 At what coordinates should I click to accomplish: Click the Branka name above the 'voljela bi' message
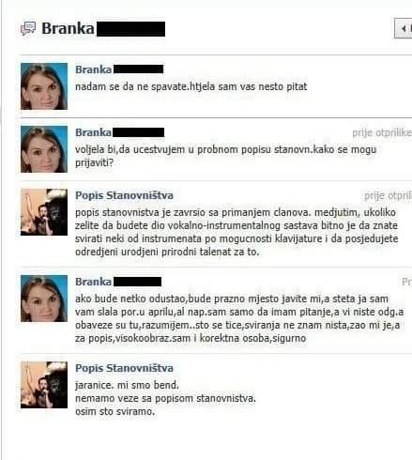93,132
